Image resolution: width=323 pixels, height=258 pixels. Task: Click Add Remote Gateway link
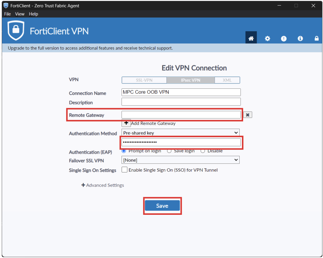point(153,123)
